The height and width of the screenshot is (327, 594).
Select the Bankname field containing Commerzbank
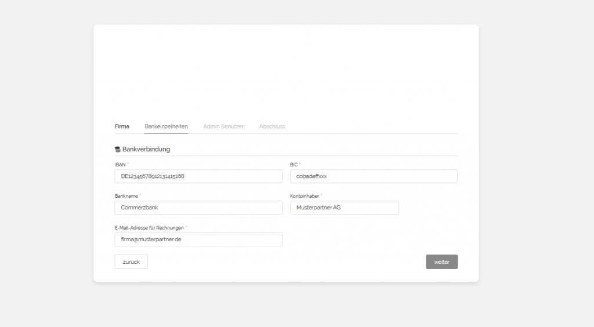198,208
